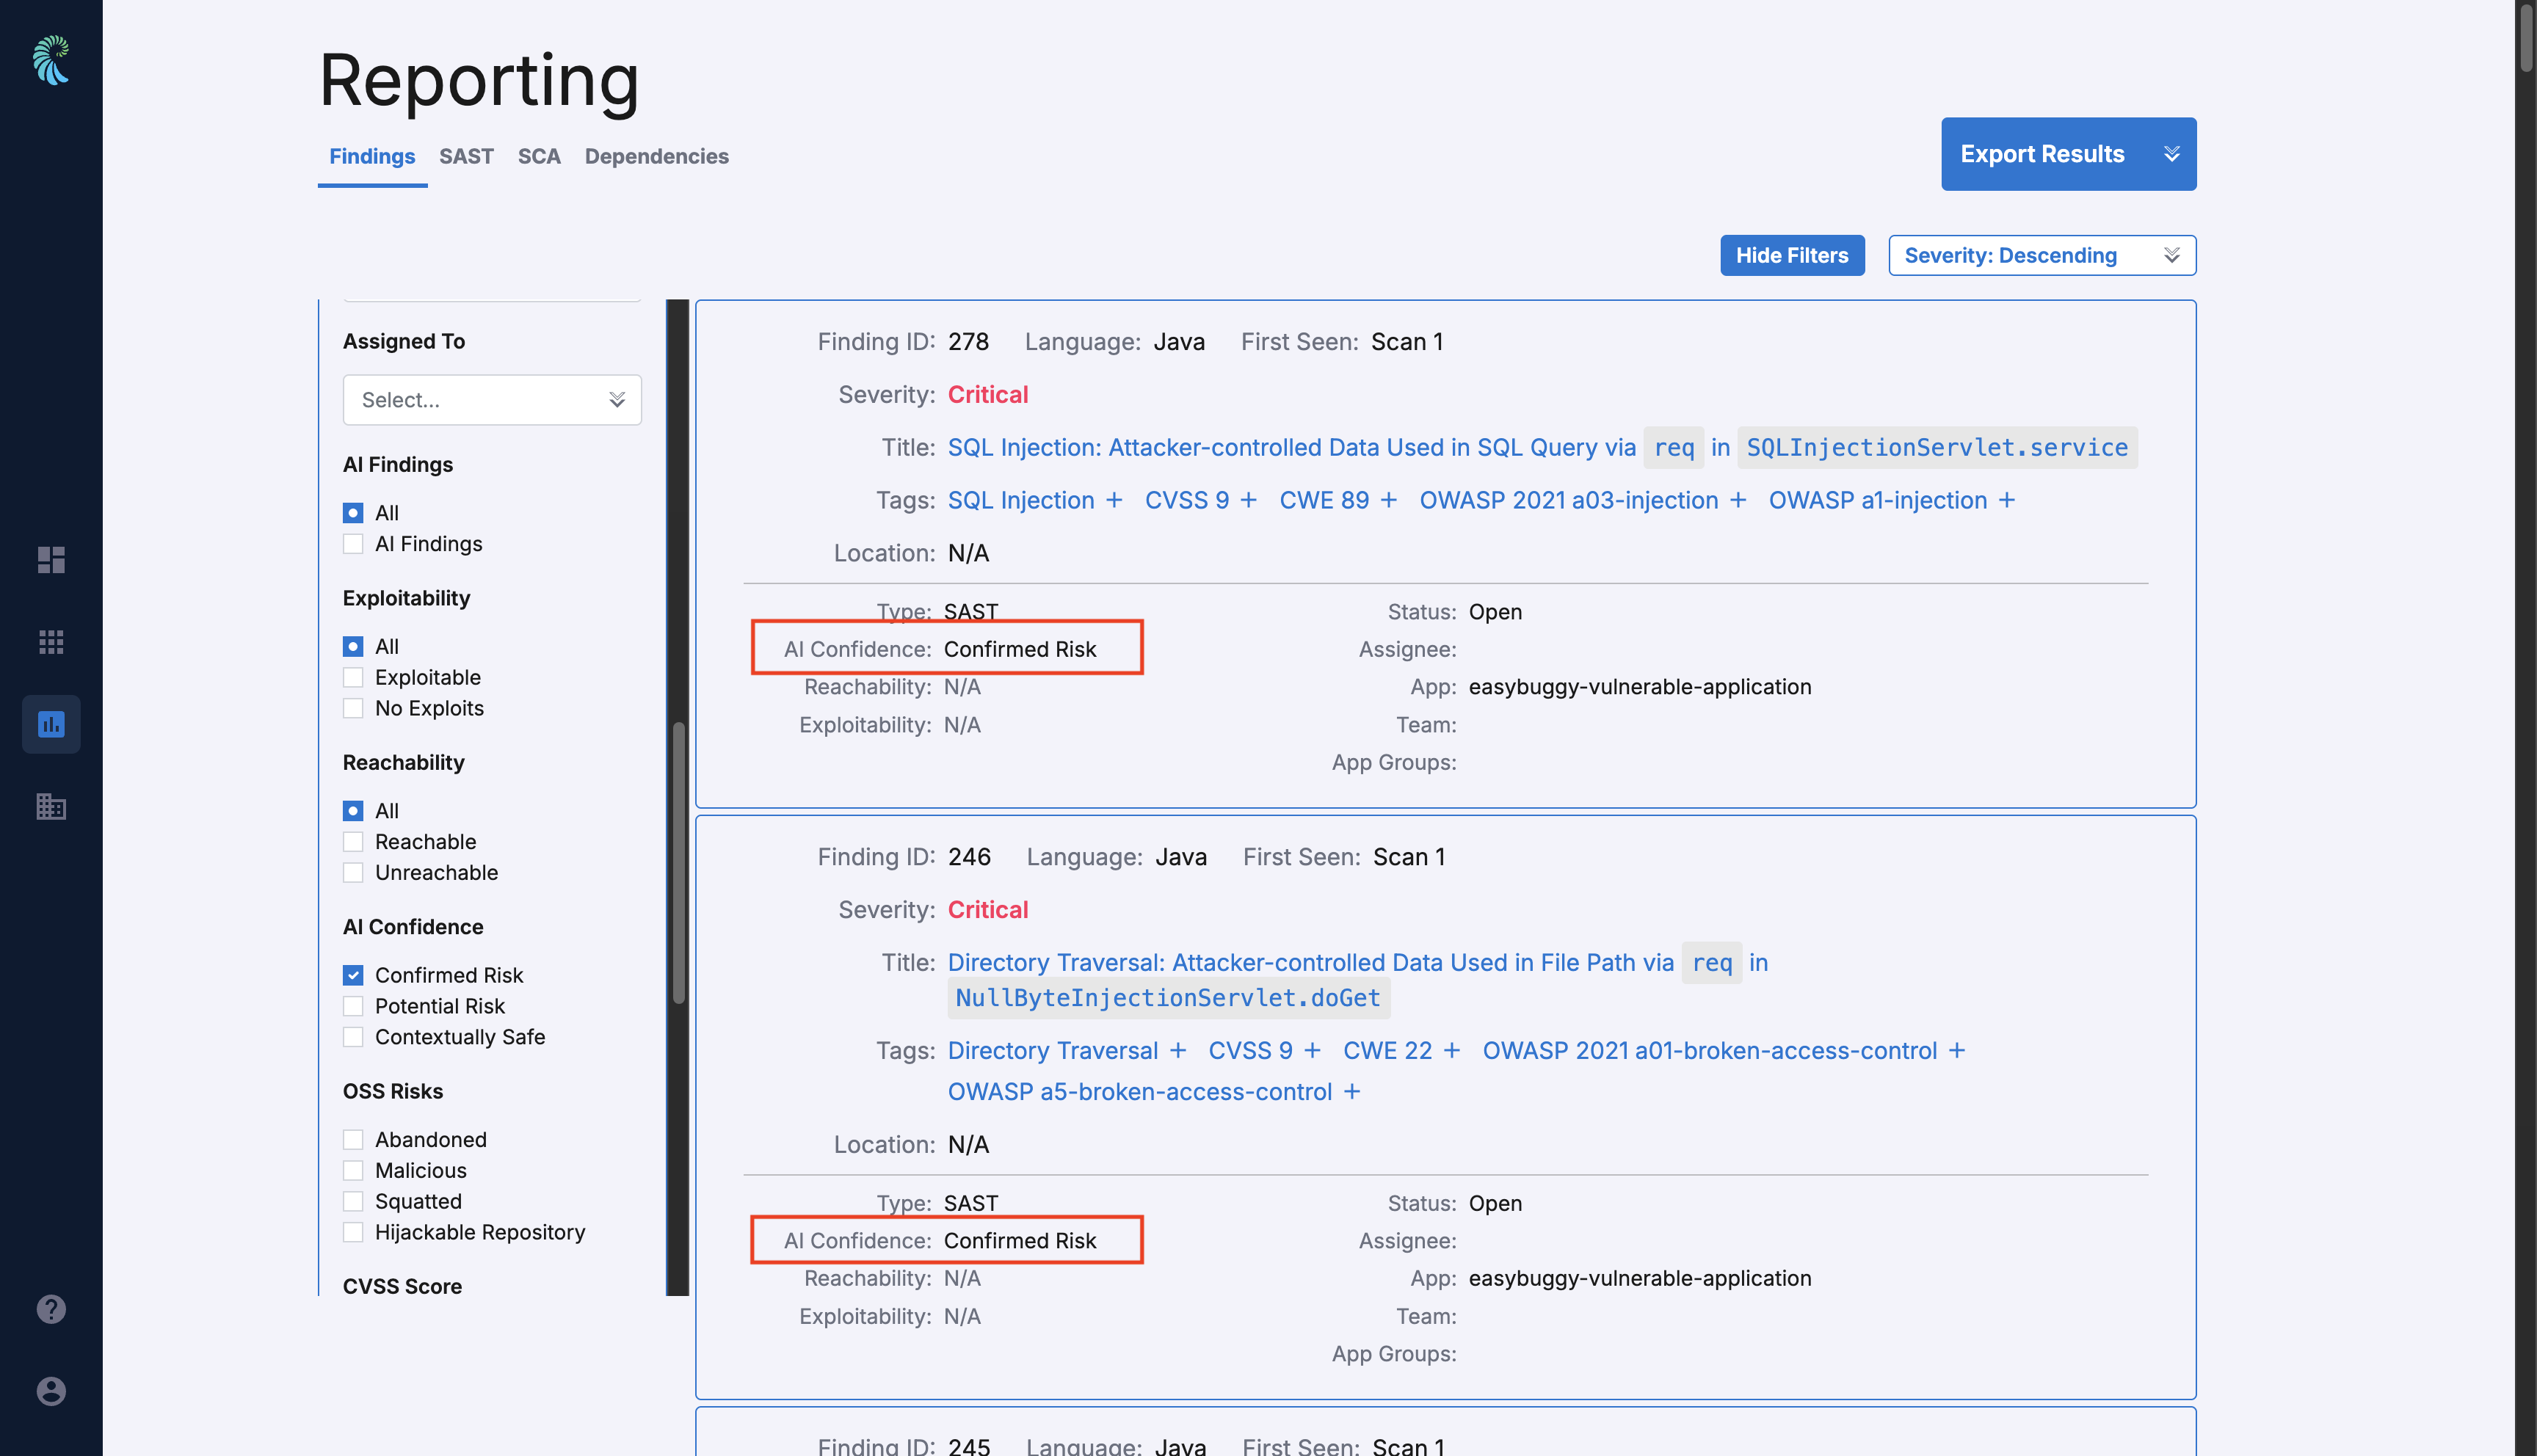Image resolution: width=2537 pixels, height=1456 pixels.
Task: Click the filter panel scrollbar thumb
Action: click(x=678, y=862)
